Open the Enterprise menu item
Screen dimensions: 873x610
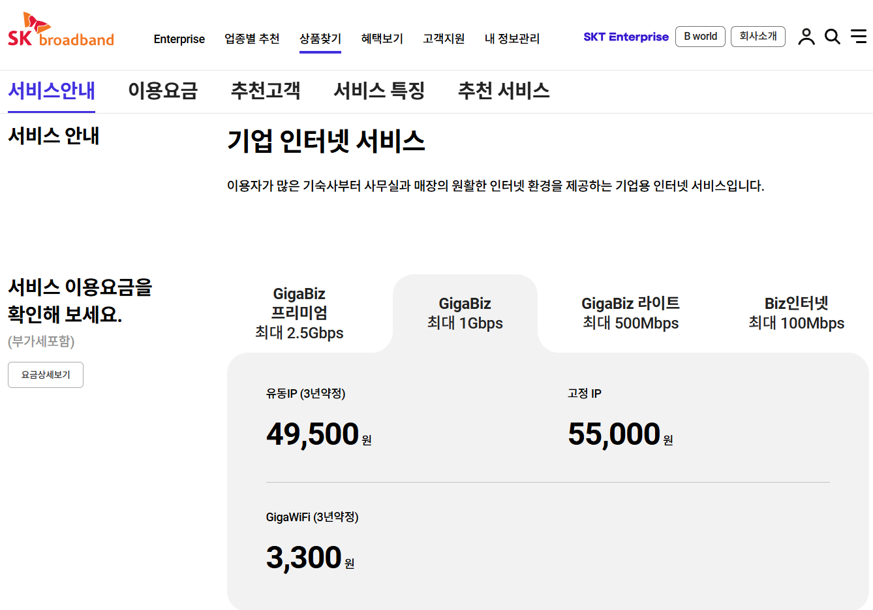(x=179, y=39)
